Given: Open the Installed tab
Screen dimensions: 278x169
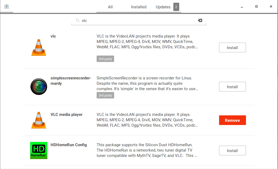Looking at the screenshot, I should click(x=139, y=7).
